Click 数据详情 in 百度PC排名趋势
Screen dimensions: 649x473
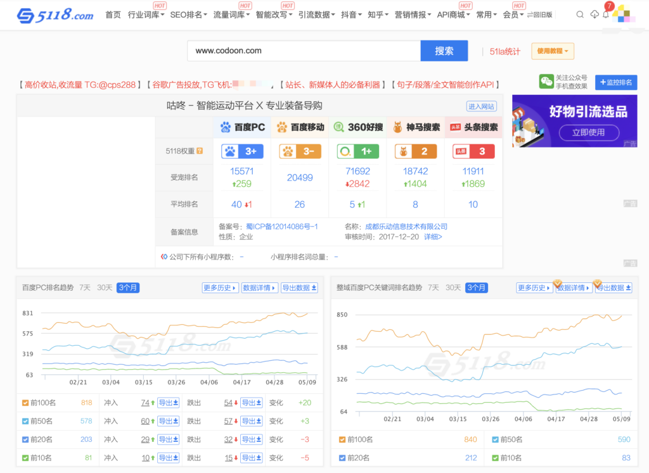[259, 287]
